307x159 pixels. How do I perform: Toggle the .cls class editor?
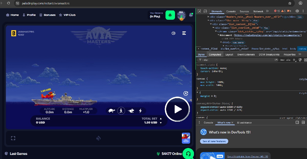(x=289, y=60)
